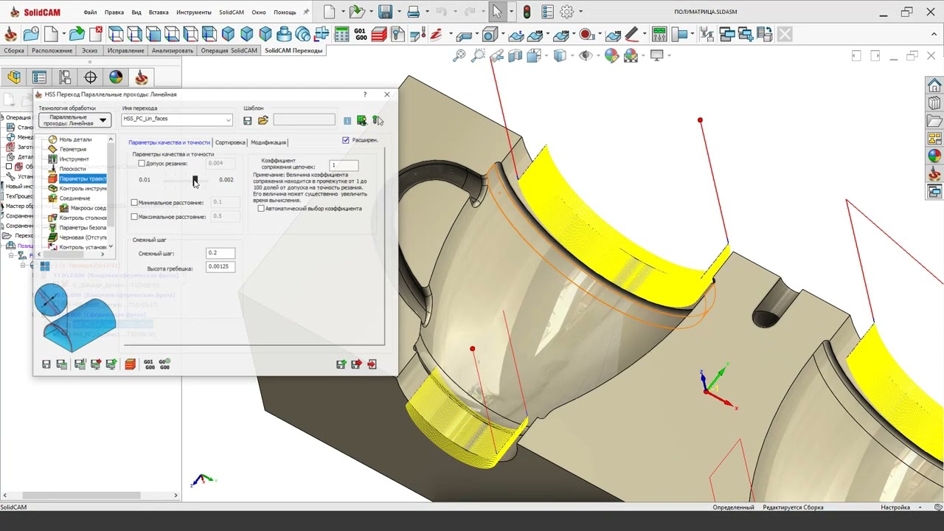Click the Section View icon above the viewport

click(516, 55)
